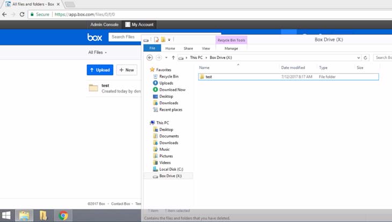
Task: Expand the address bar history dropdown
Action: [359, 58]
